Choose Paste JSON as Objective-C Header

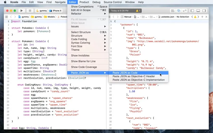(x=138, y=76)
